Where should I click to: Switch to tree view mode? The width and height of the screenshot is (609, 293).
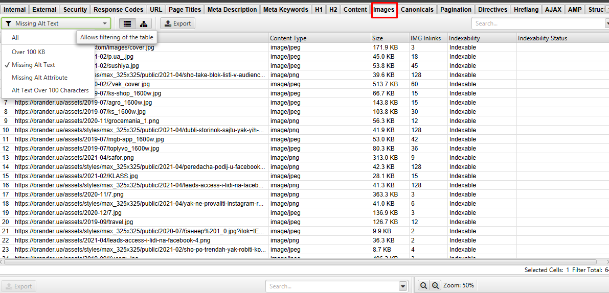point(144,23)
